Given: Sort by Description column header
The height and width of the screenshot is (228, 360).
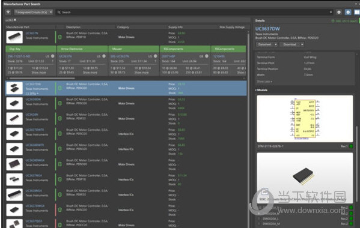Looking at the screenshot, I should [x=73, y=27].
